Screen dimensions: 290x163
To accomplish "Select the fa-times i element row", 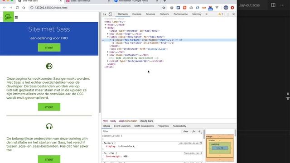I will pyautogui.click(x=143, y=43).
